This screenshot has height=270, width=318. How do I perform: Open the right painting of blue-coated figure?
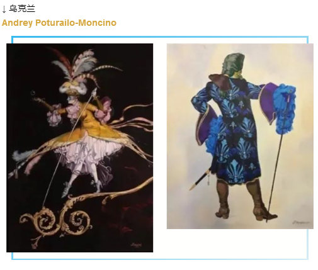(240, 136)
